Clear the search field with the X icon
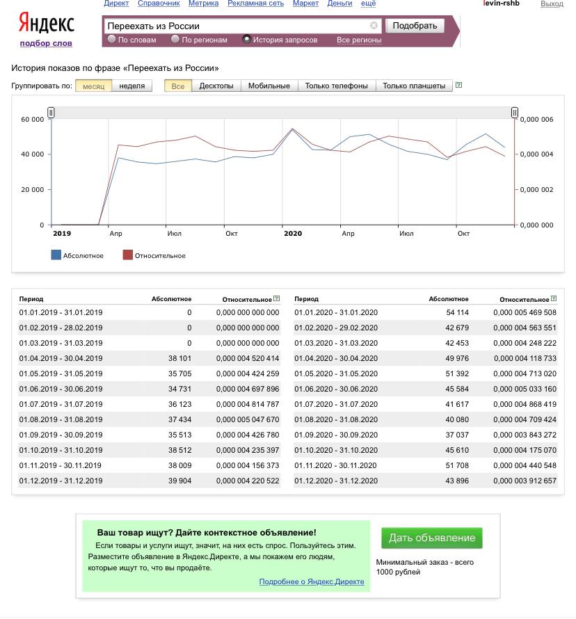The width and height of the screenshot is (576, 619). pos(374,26)
